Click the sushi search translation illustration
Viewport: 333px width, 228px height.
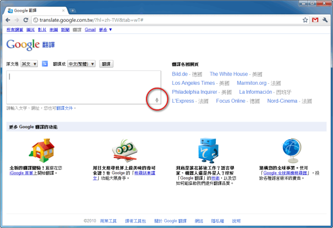125,150
